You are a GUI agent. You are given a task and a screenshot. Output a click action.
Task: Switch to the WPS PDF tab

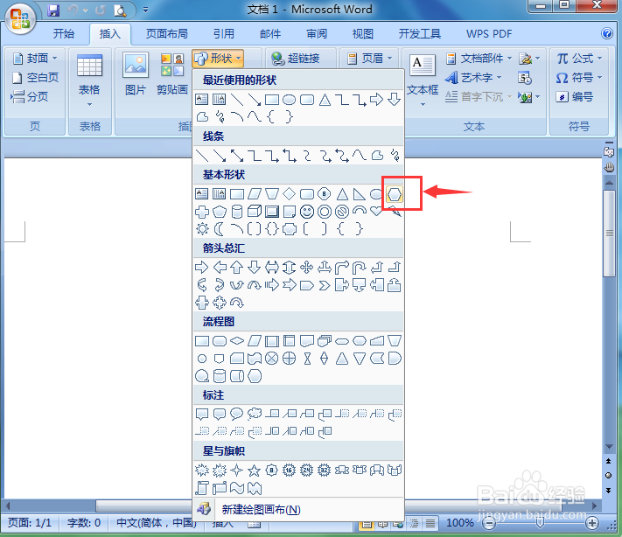[489, 34]
